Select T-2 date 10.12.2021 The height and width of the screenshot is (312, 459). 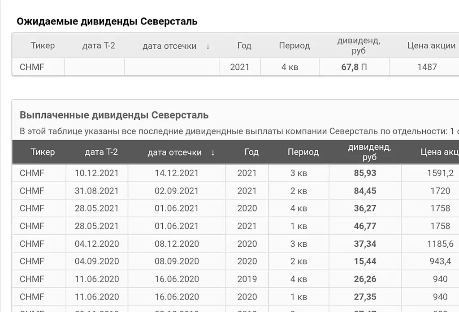[97, 173]
